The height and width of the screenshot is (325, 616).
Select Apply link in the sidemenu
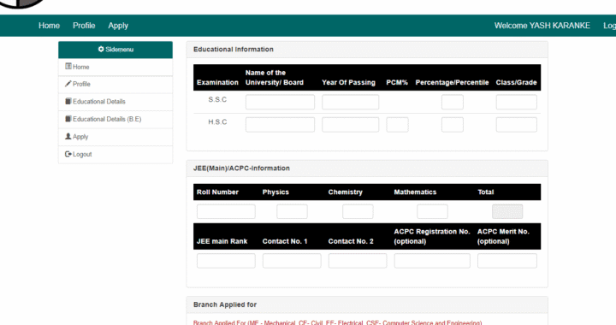(x=80, y=137)
